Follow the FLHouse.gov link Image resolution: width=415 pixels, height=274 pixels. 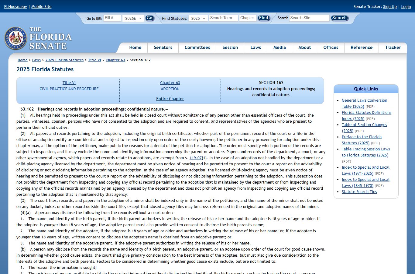pos(15,6)
